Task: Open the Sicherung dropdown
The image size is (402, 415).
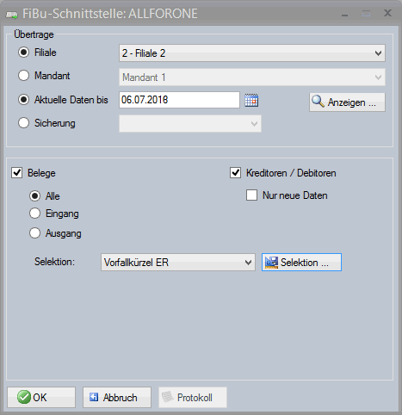Action: pyautogui.click(x=190, y=124)
